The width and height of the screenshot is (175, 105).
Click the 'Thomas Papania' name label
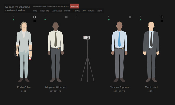(119, 87)
